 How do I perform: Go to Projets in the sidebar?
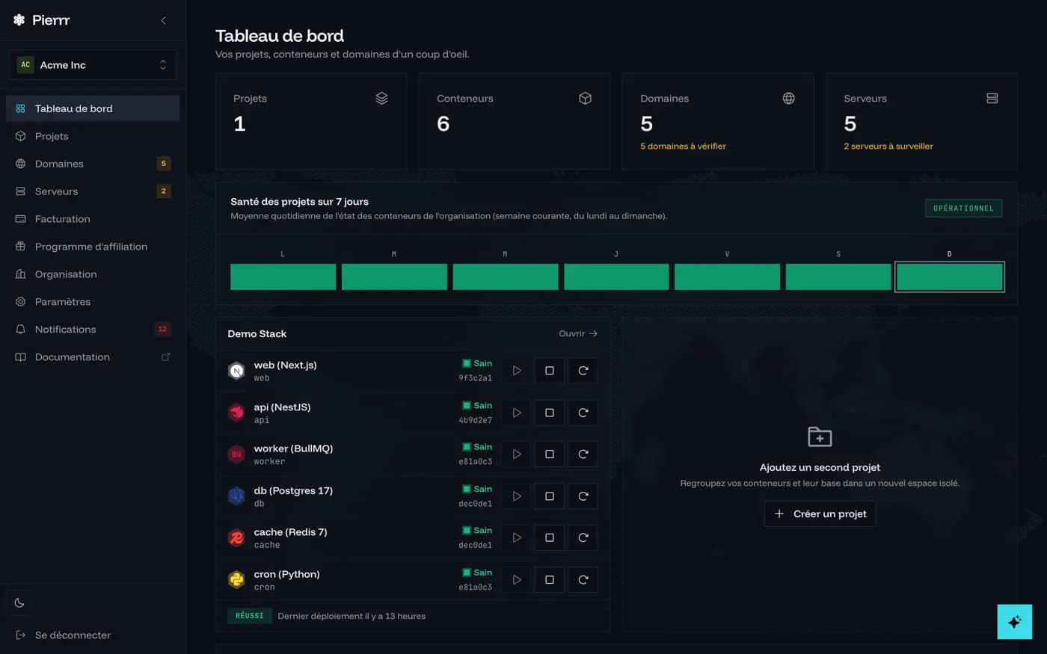(93, 136)
